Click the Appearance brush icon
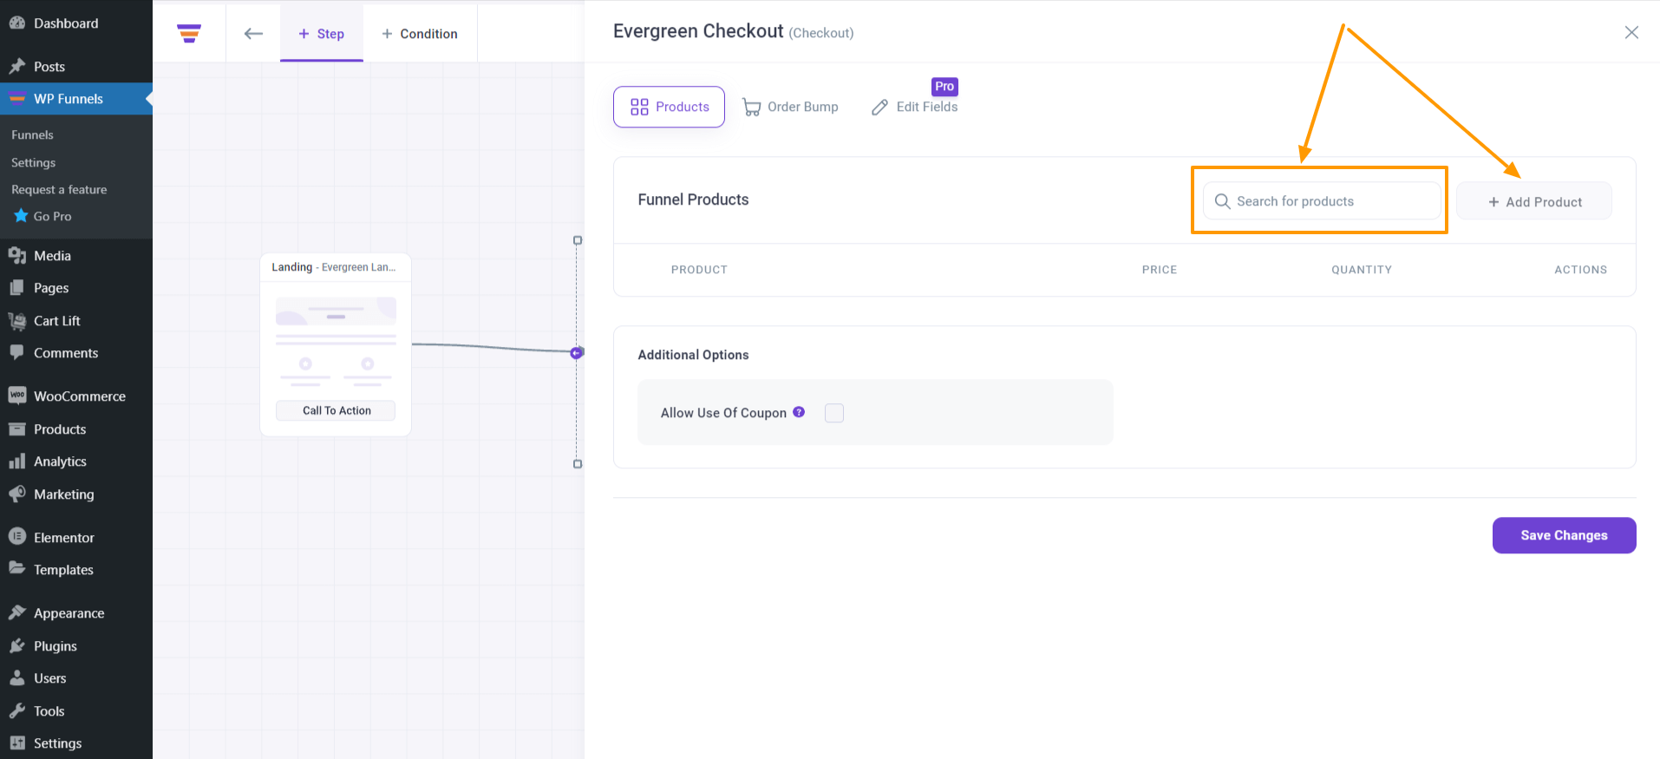Viewport: 1660px width, 759px height. click(17, 612)
